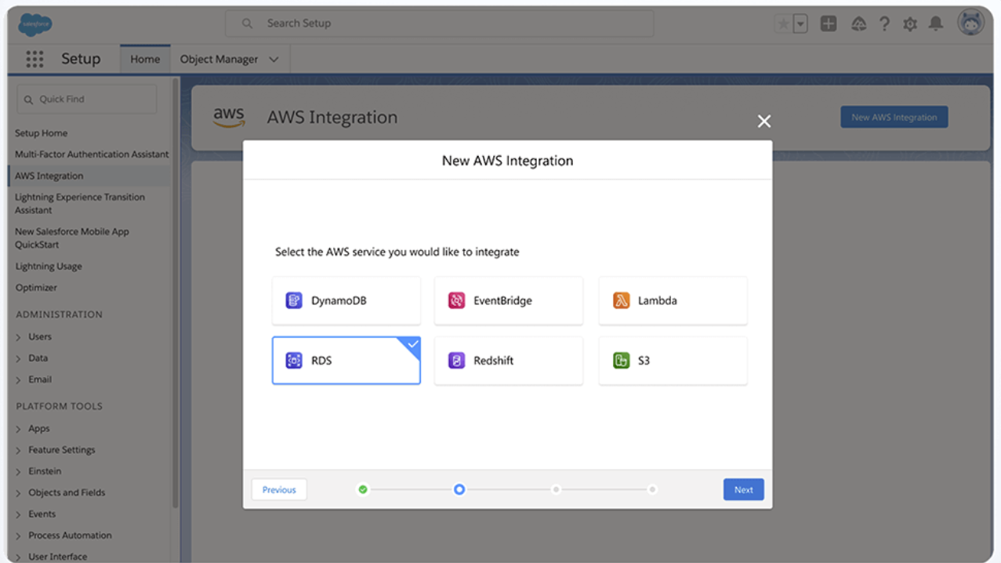Screen dimensions: 1001x563
Task: Click the Previous button
Action: tap(278, 489)
